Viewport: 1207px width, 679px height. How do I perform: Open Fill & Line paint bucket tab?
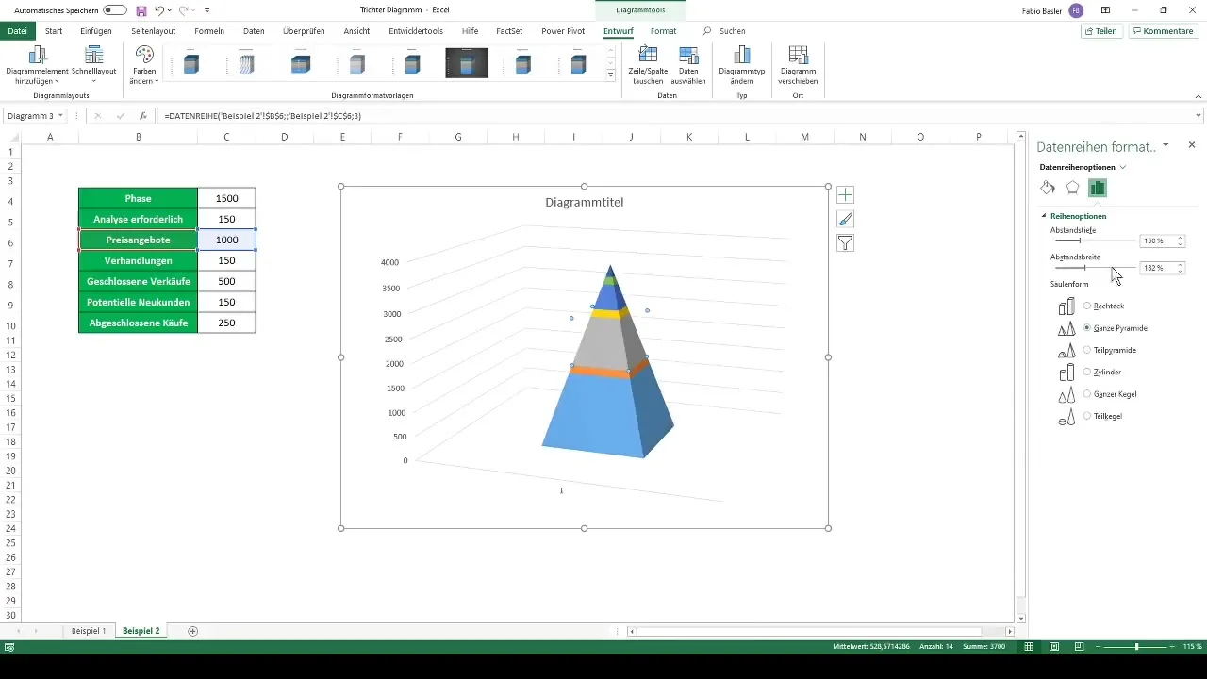1048,188
